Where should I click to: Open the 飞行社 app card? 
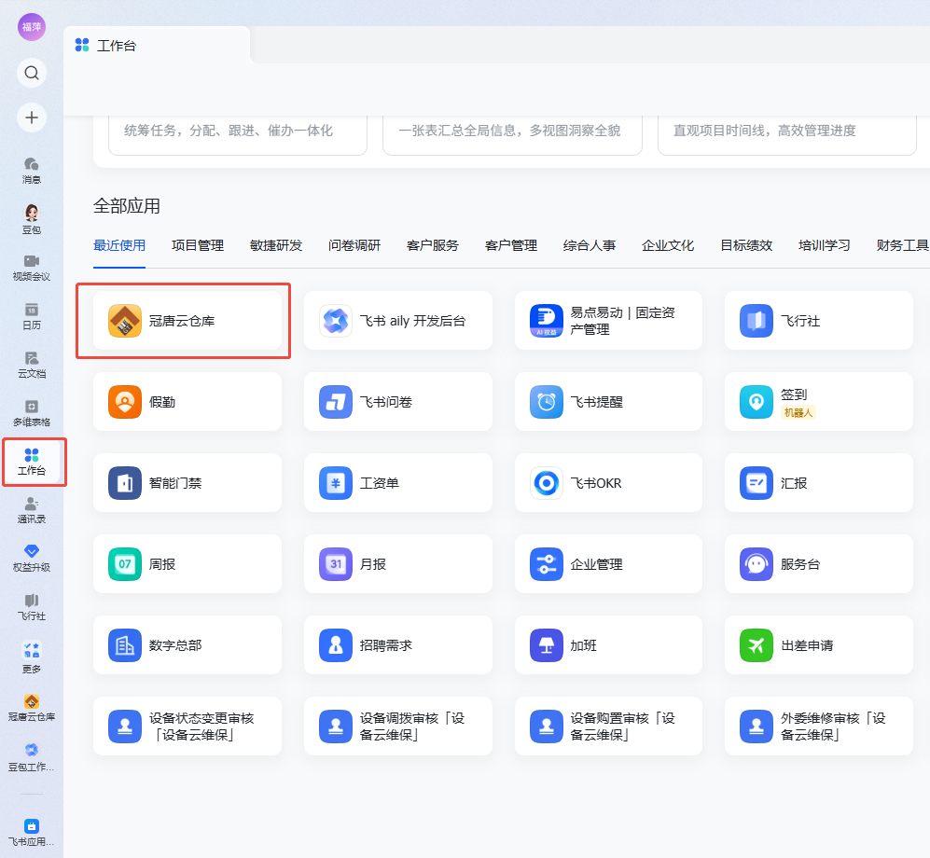tap(818, 321)
